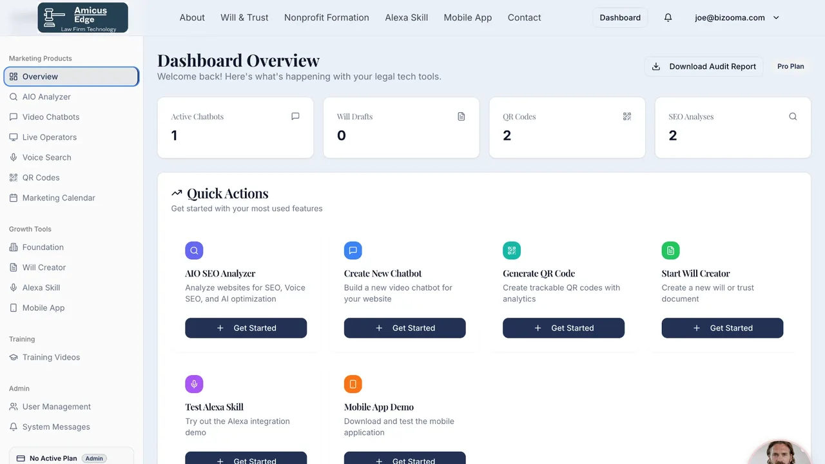Viewport: 825px width, 464px height.
Task: Get Started with AIO SEO Analyzer
Action: (246, 328)
